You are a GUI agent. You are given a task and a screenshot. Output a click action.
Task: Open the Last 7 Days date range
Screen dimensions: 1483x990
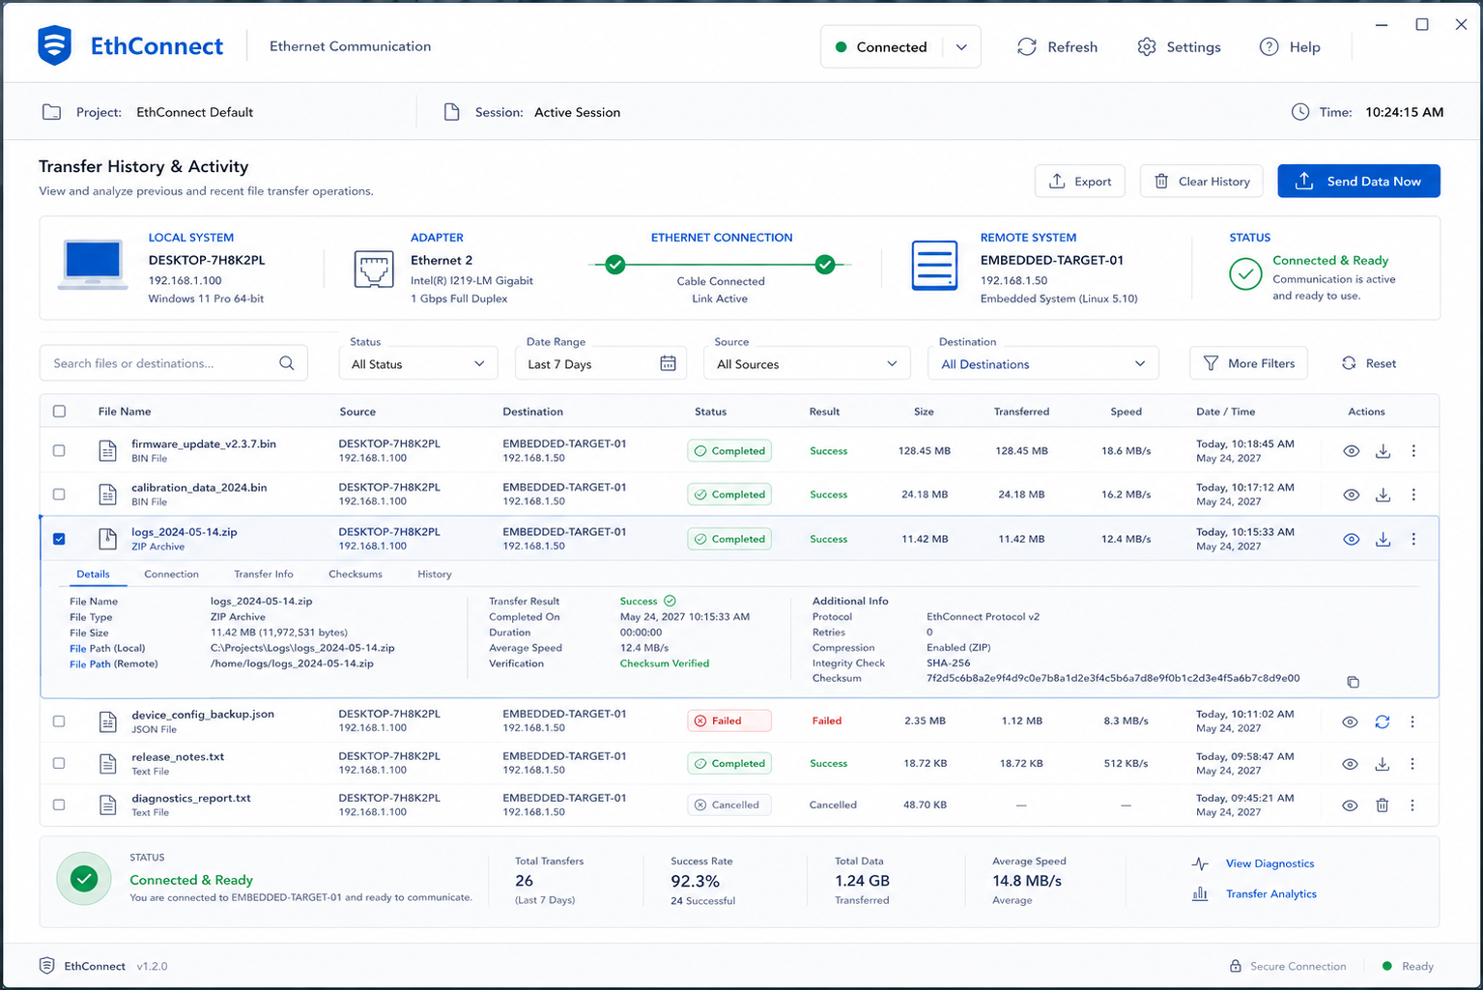tap(601, 363)
